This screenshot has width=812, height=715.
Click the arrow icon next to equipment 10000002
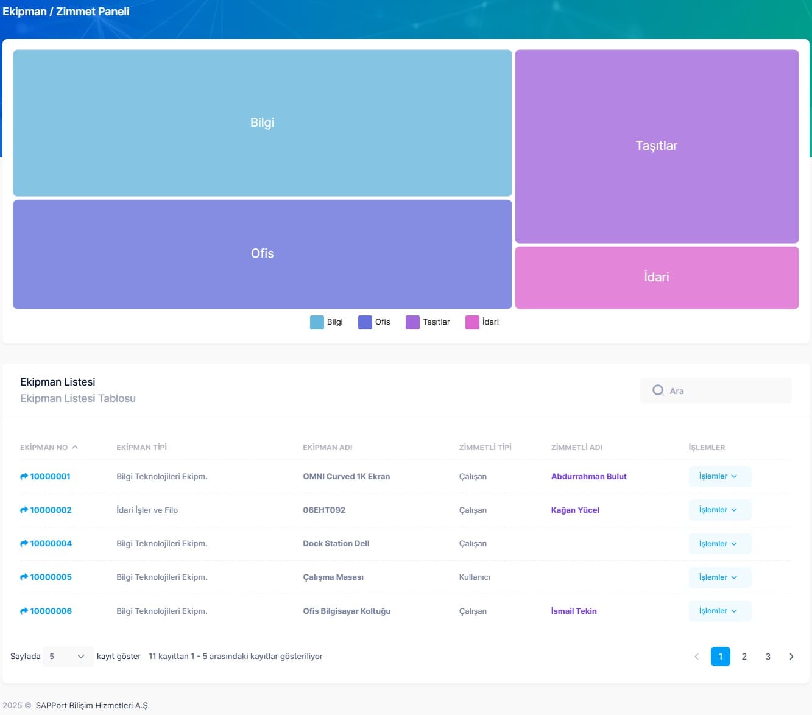coord(24,510)
